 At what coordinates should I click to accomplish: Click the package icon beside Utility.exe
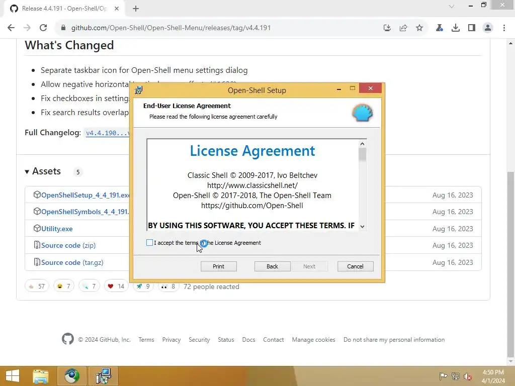37,228
